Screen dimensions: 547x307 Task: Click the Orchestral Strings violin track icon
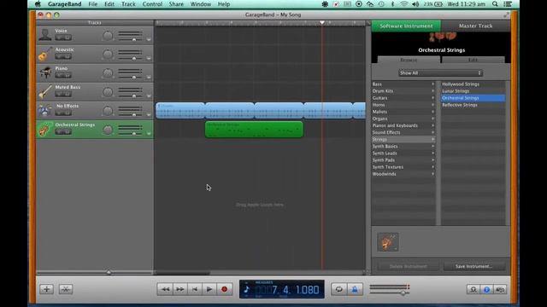pos(45,130)
